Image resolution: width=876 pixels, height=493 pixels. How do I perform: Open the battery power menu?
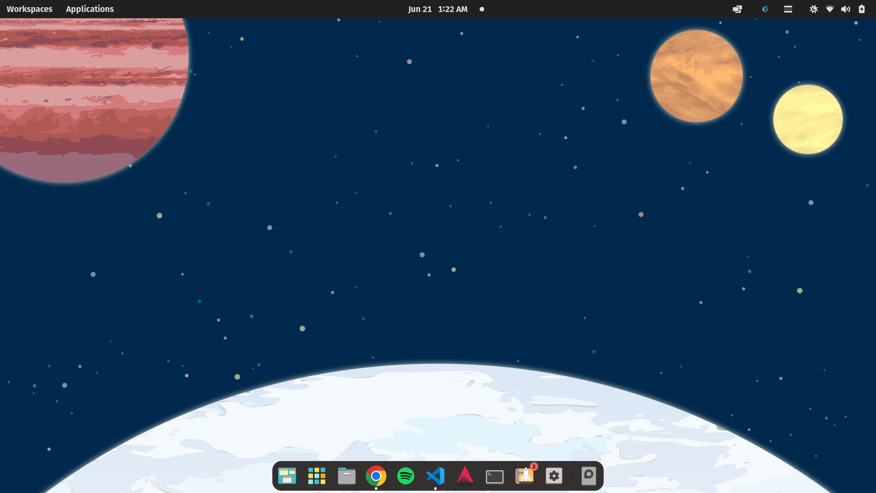(861, 9)
